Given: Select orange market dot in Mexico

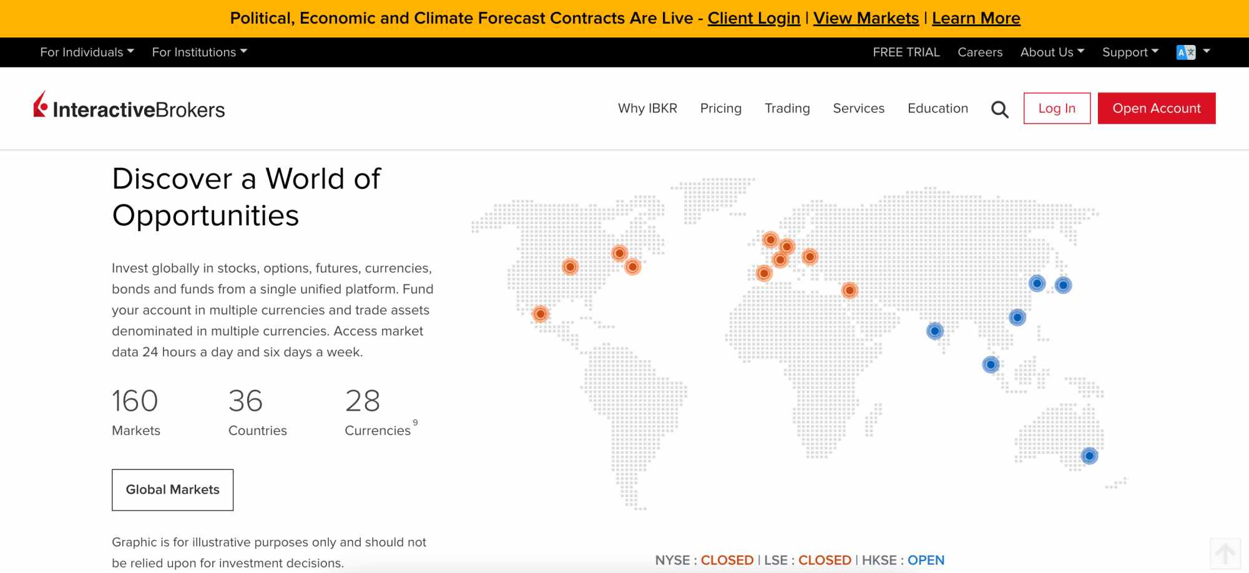Looking at the screenshot, I should pos(541,313).
